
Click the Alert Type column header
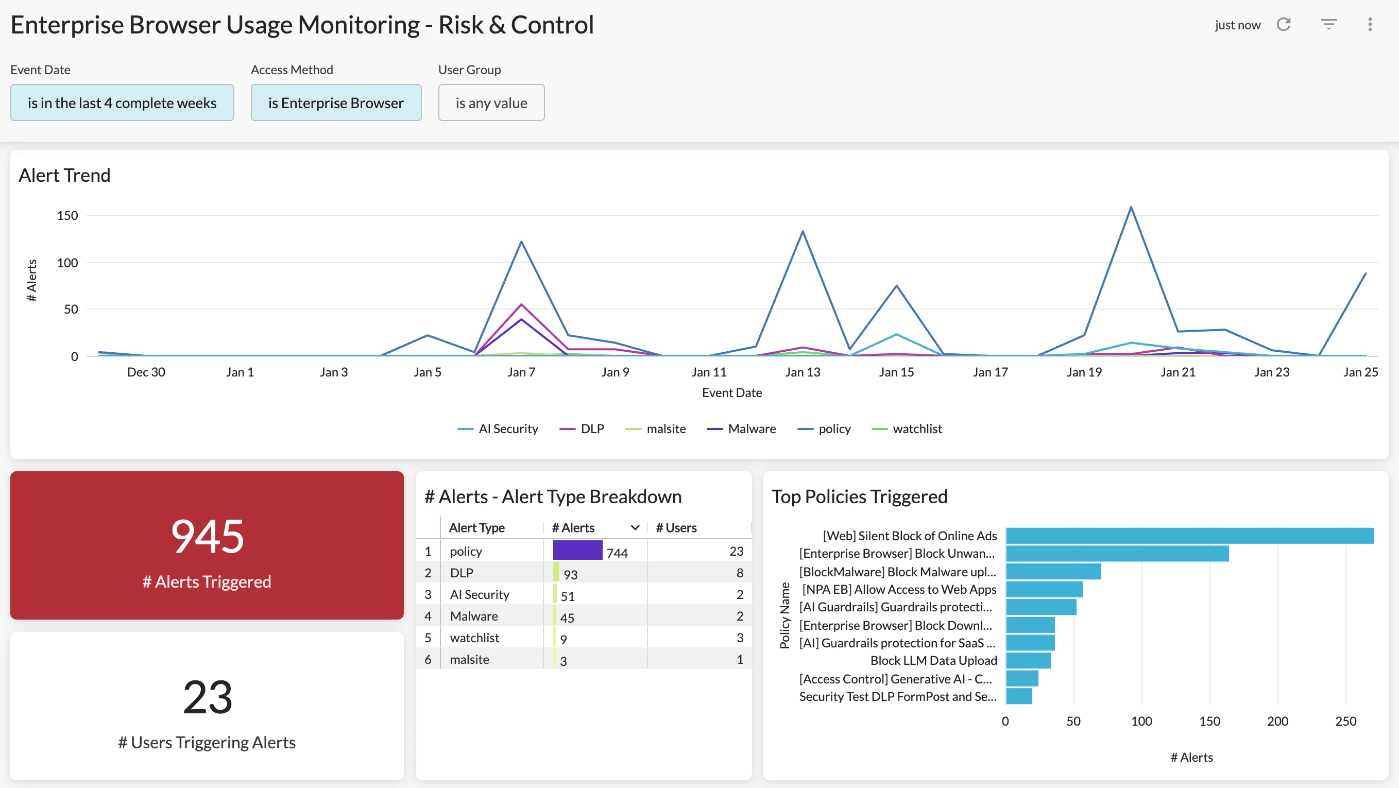(477, 528)
